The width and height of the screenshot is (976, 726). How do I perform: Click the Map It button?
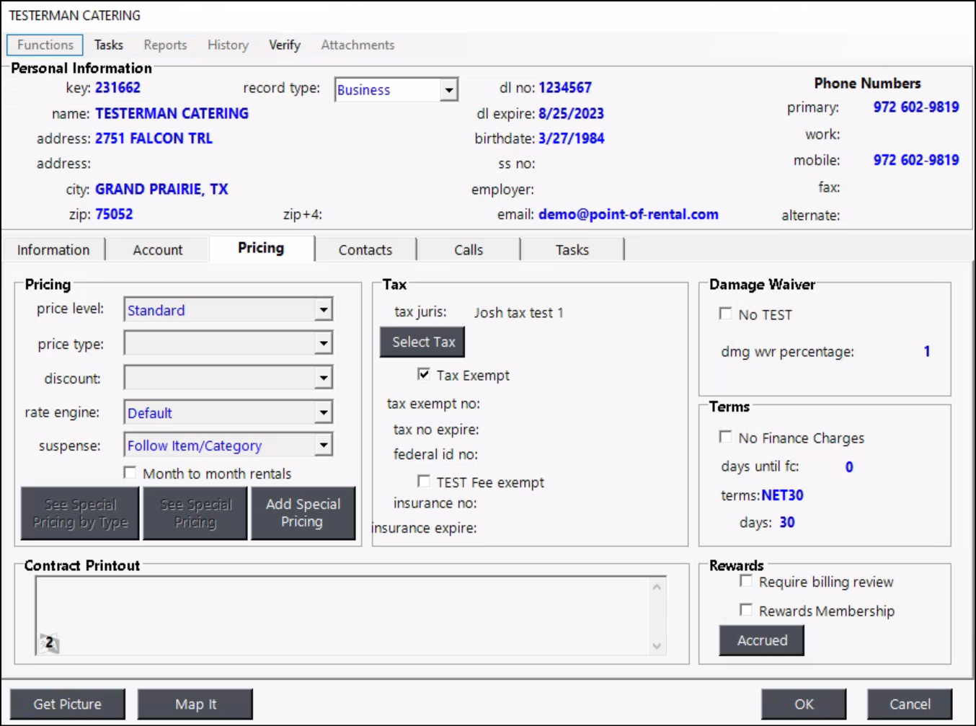pyautogui.click(x=195, y=704)
